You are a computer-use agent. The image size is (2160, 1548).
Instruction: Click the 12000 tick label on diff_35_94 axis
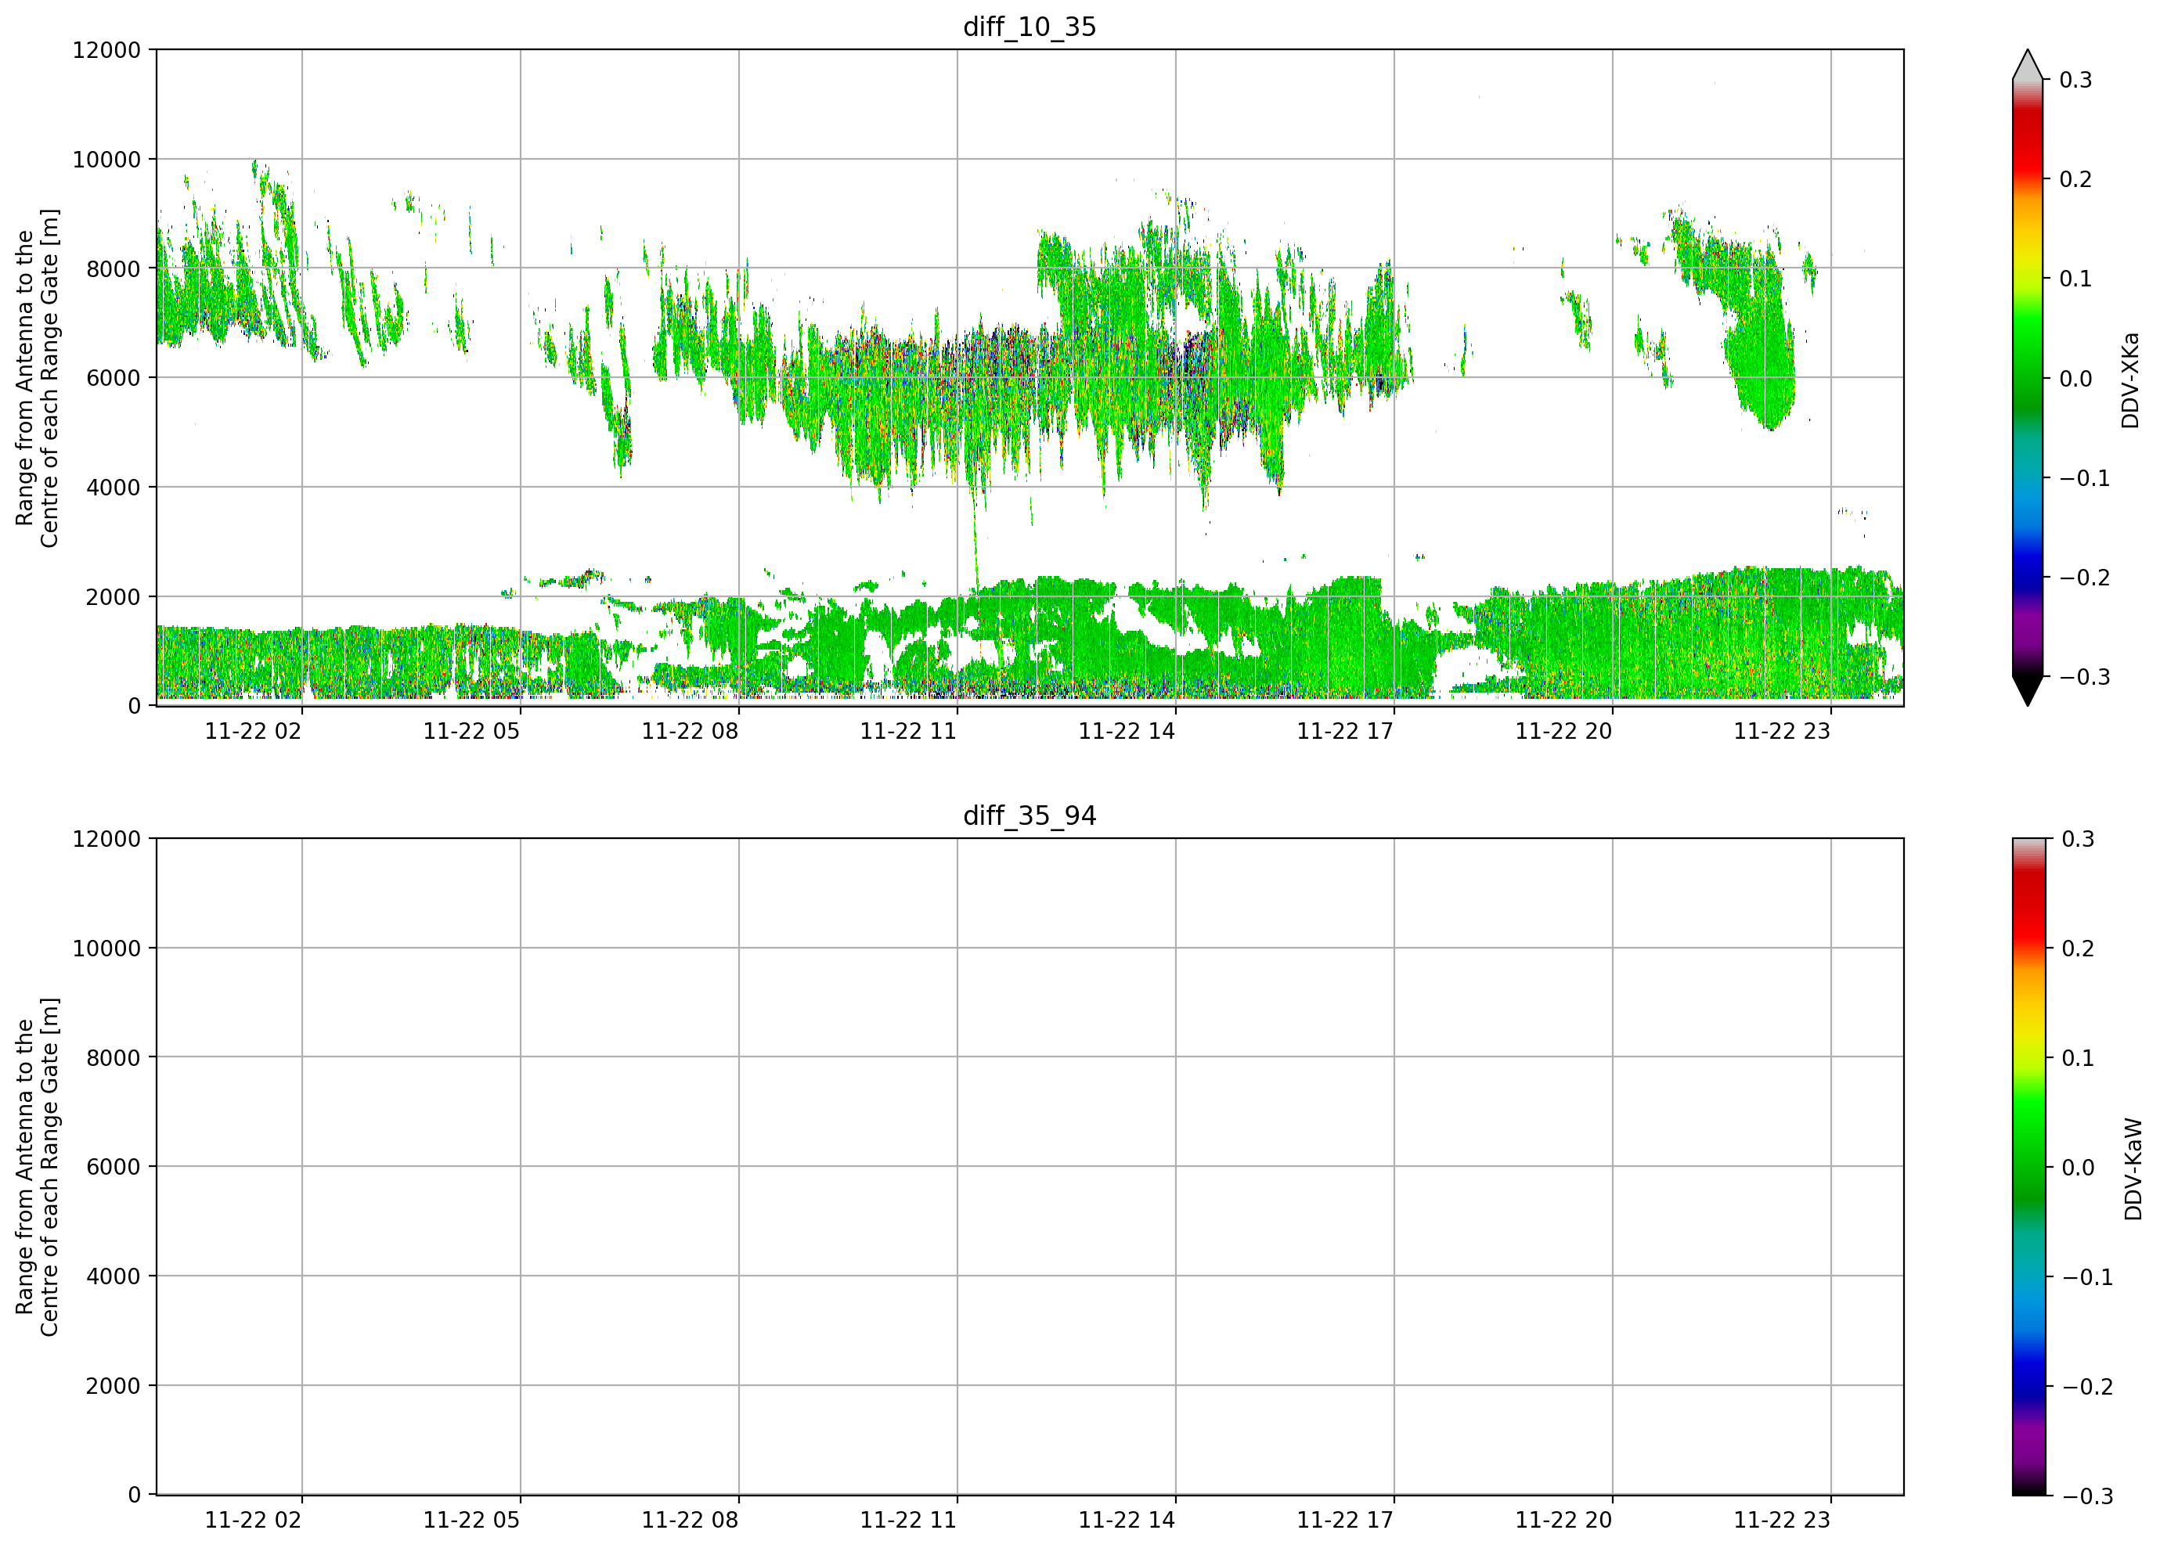point(106,840)
